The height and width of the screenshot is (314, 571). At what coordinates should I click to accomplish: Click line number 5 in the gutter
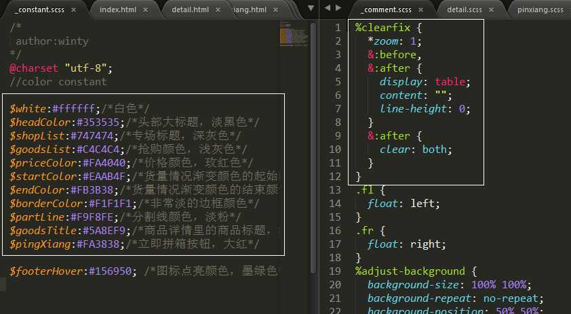click(338, 81)
